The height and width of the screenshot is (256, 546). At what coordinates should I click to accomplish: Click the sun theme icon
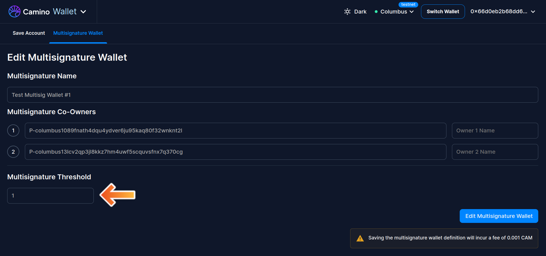(x=347, y=12)
